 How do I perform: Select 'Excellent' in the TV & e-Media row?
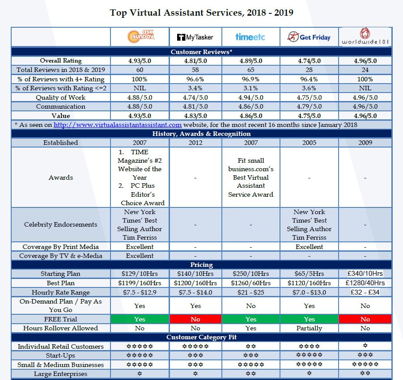pyautogui.click(x=140, y=256)
